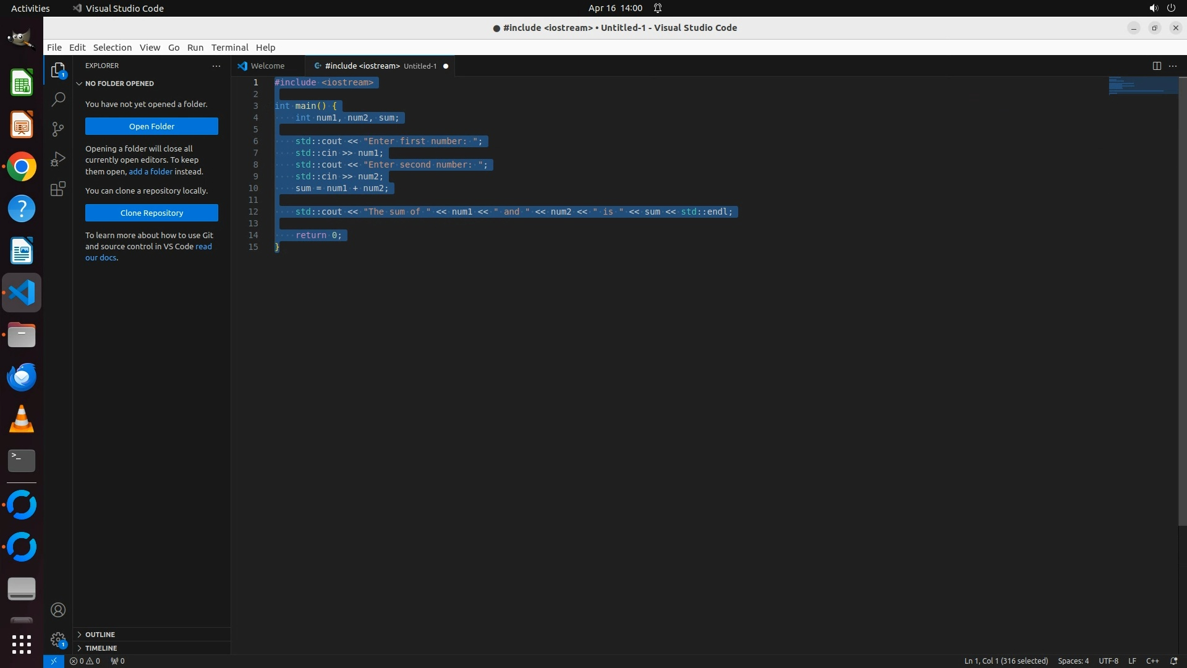Toggle the Explorer sidebar icon

point(58,70)
